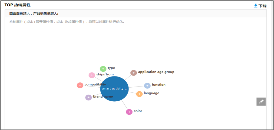
Task: Click the 'application age group' text label
Action: tap(156, 72)
